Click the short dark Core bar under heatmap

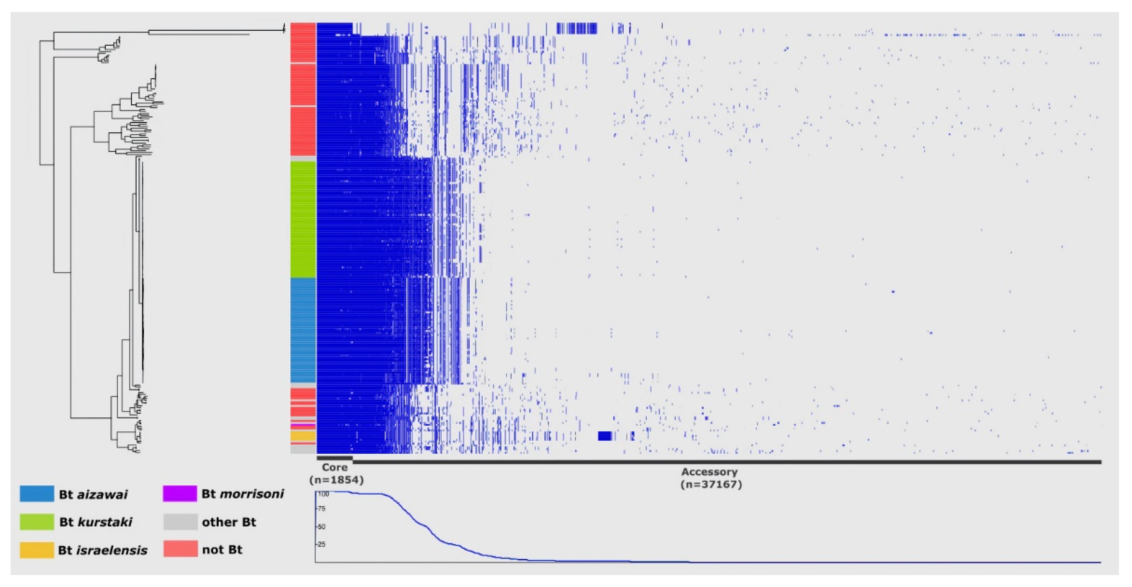[335, 458]
